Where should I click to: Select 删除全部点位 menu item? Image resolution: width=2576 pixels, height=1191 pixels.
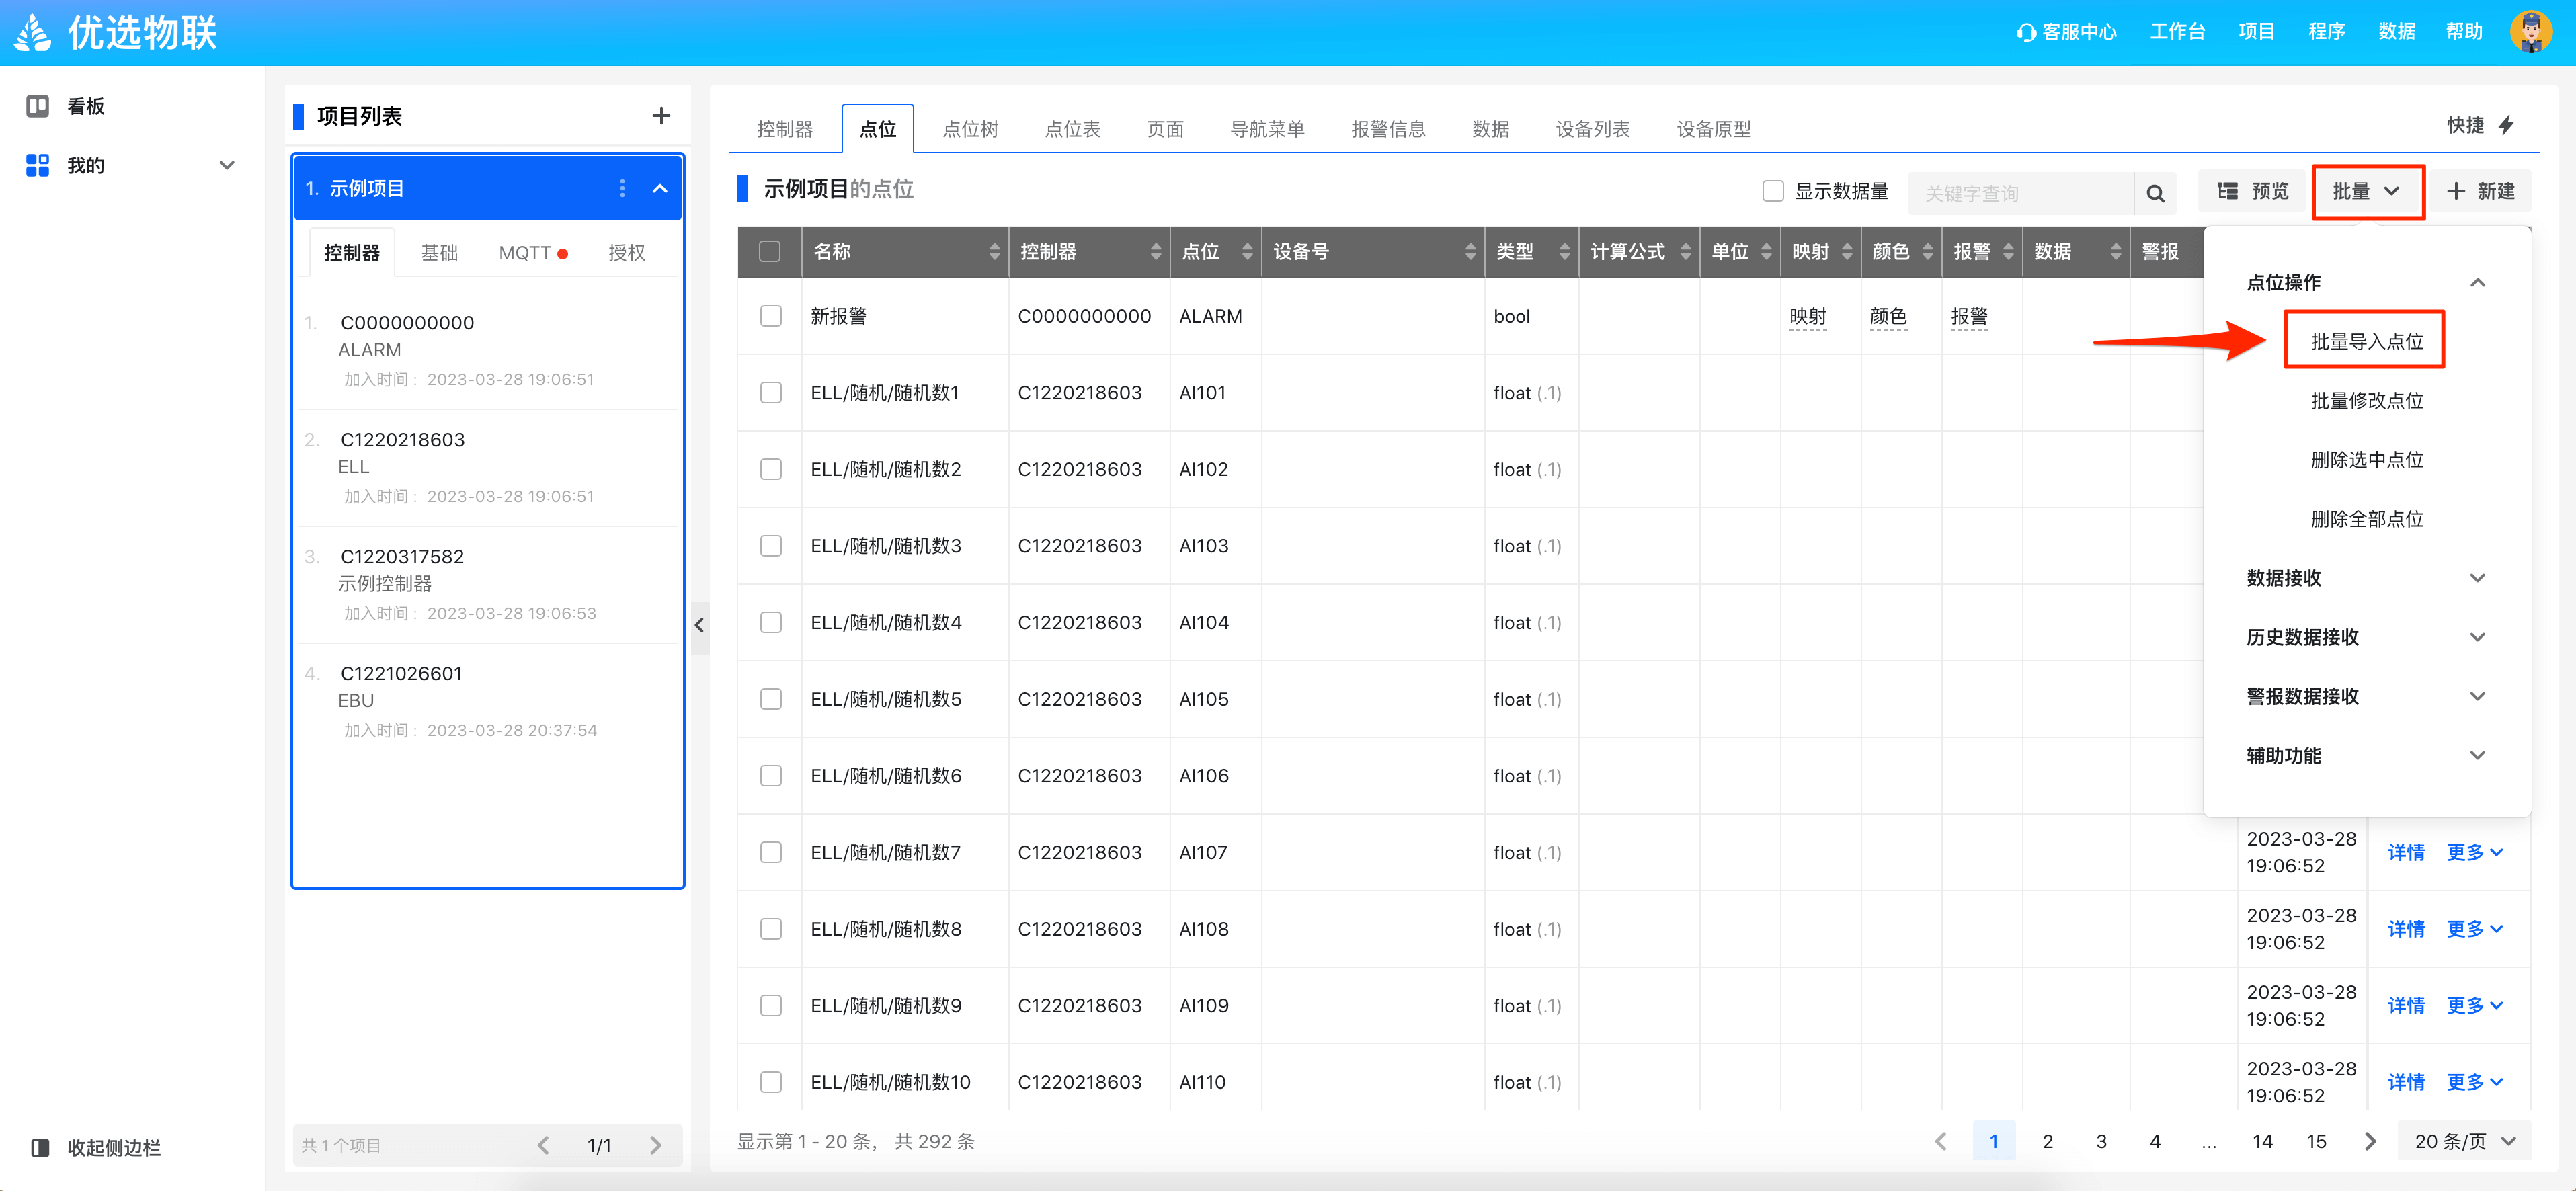(x=2366, y=519)
